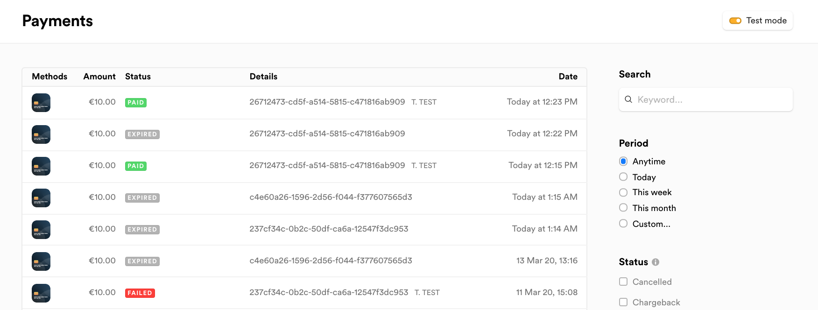Viewport: 818px width, 310px height.
Task: Click the Status info icon
Action: tap(656, 262)
